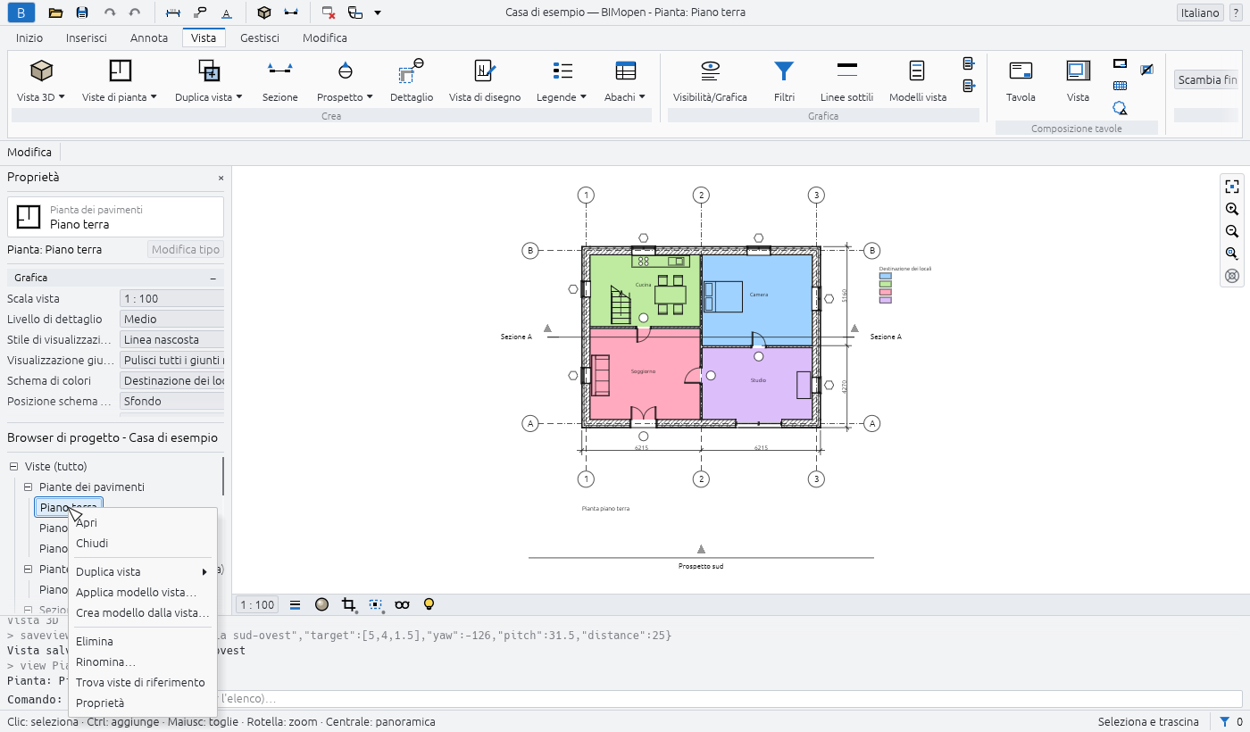
Task: Click the 1 : 100 scale button
Action: pos(256,605)
